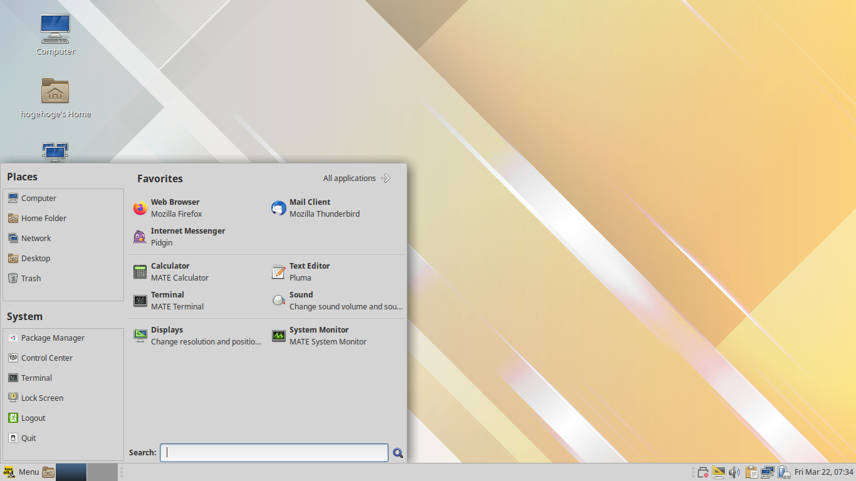Open Package Manager in System list
Image resolution: width=856 pixels, height=481 pixels.
(x=63, y=338)
